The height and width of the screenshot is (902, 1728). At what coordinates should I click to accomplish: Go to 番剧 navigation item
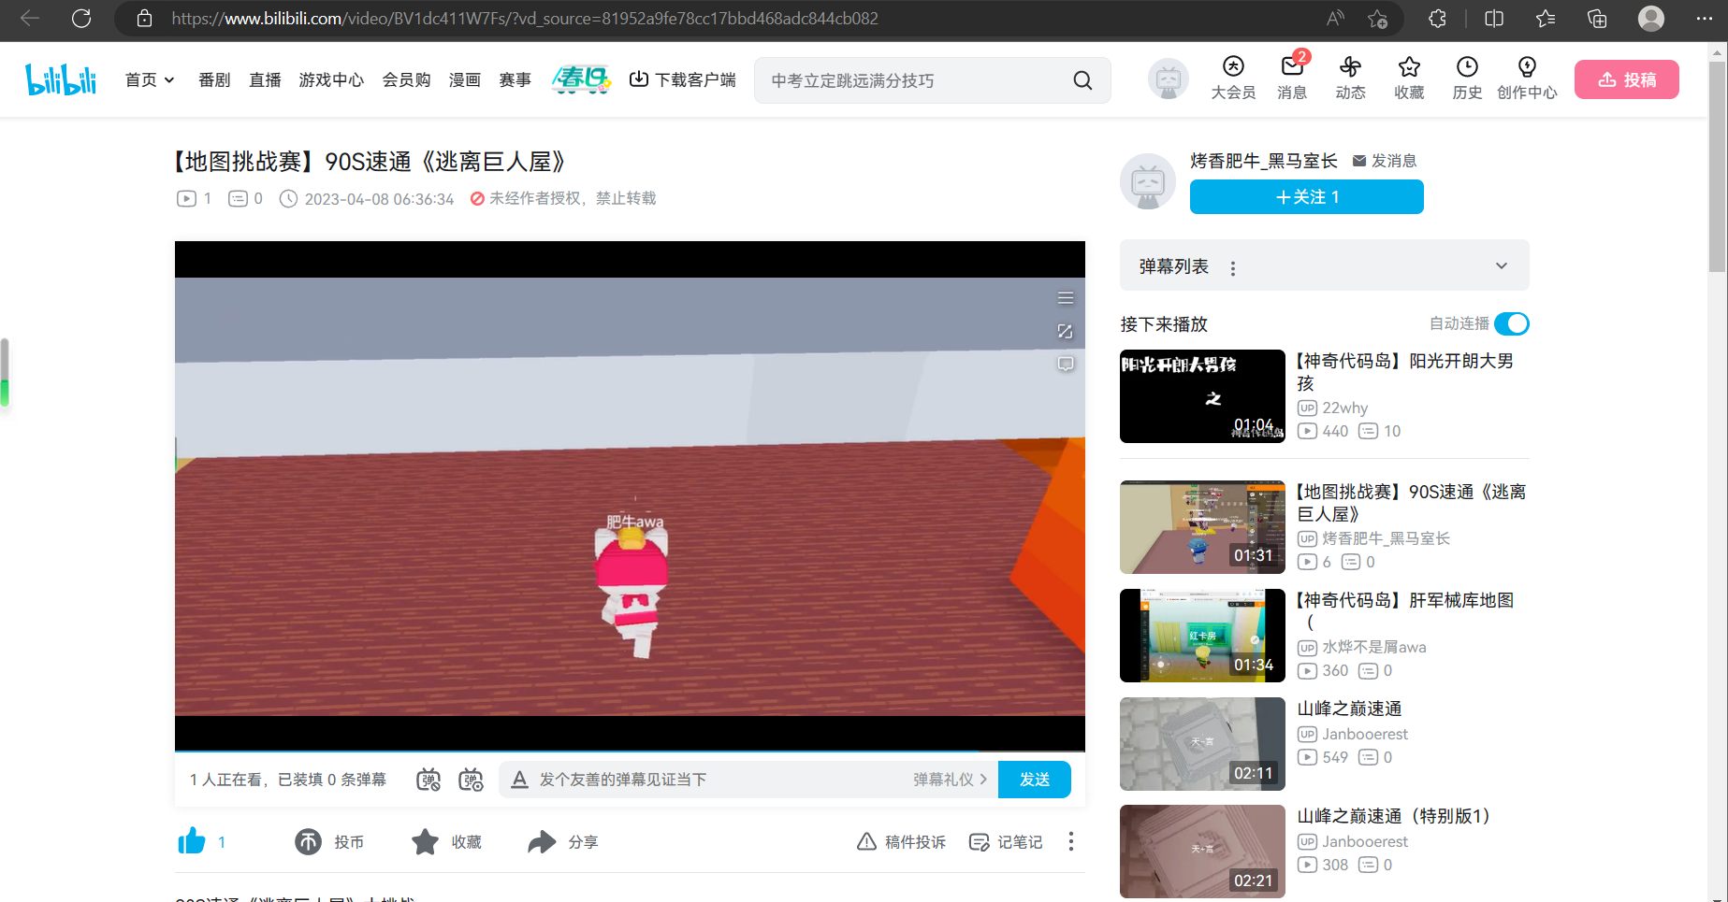[x=214, y=80]
